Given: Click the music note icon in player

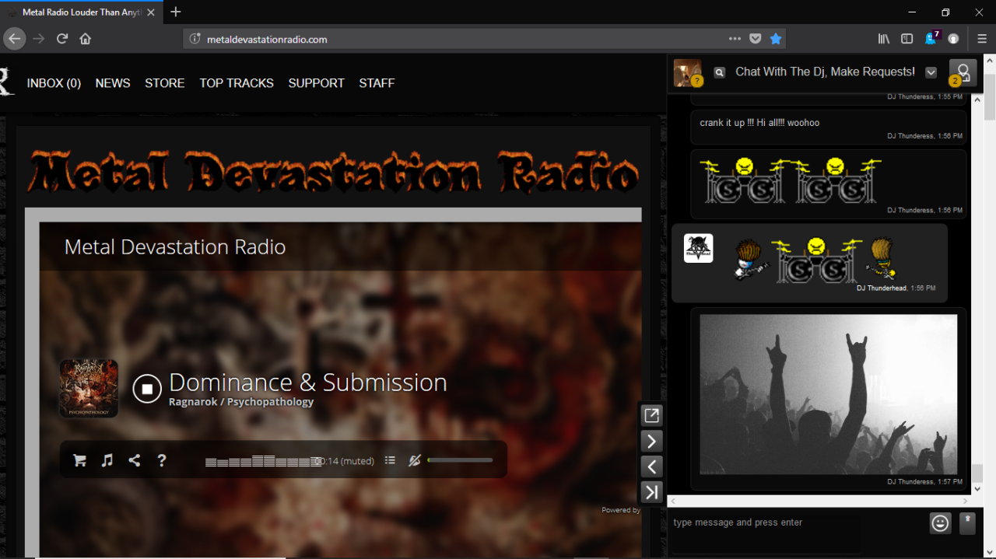Looking at the screenshot, I should [x=107, y=460].
